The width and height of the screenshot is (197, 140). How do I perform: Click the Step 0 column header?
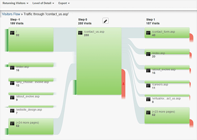click(83, 20)
